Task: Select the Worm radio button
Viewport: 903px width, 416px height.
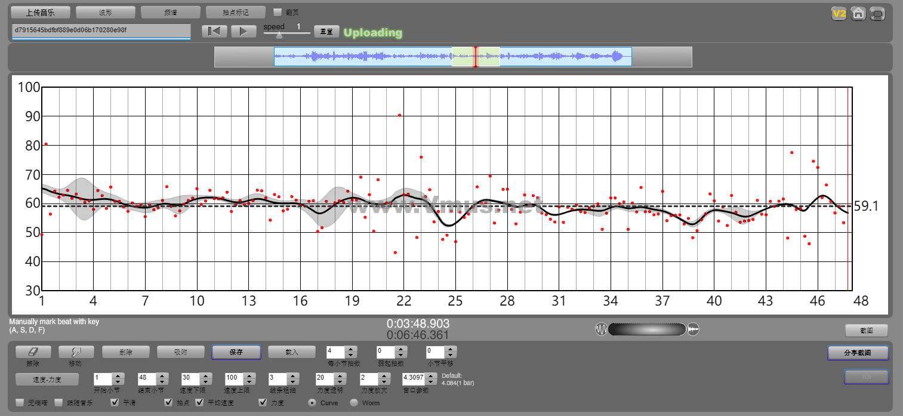Action: click(x=354, y=403)
